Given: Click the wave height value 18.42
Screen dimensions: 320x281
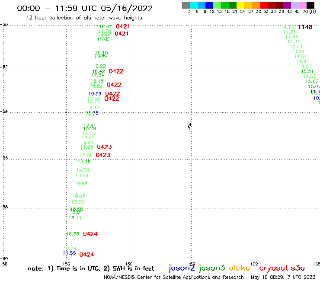Looking at the screenshot, I should pos(99,71).
